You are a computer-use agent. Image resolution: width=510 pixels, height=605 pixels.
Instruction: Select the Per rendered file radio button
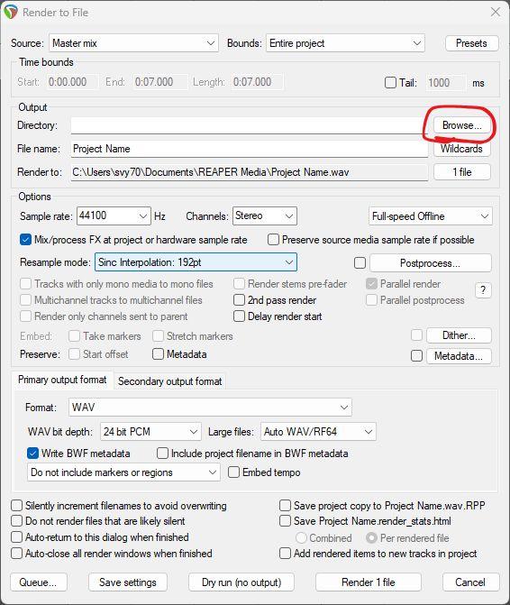[x=371, y=538]
